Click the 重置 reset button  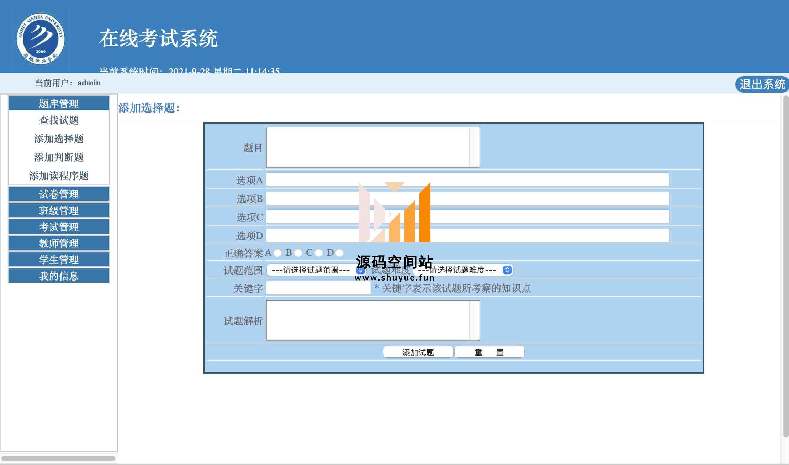click(x=489, y=352)
